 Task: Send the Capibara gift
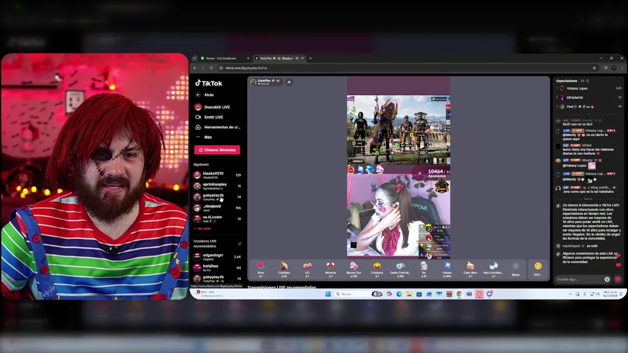[284, 269]
